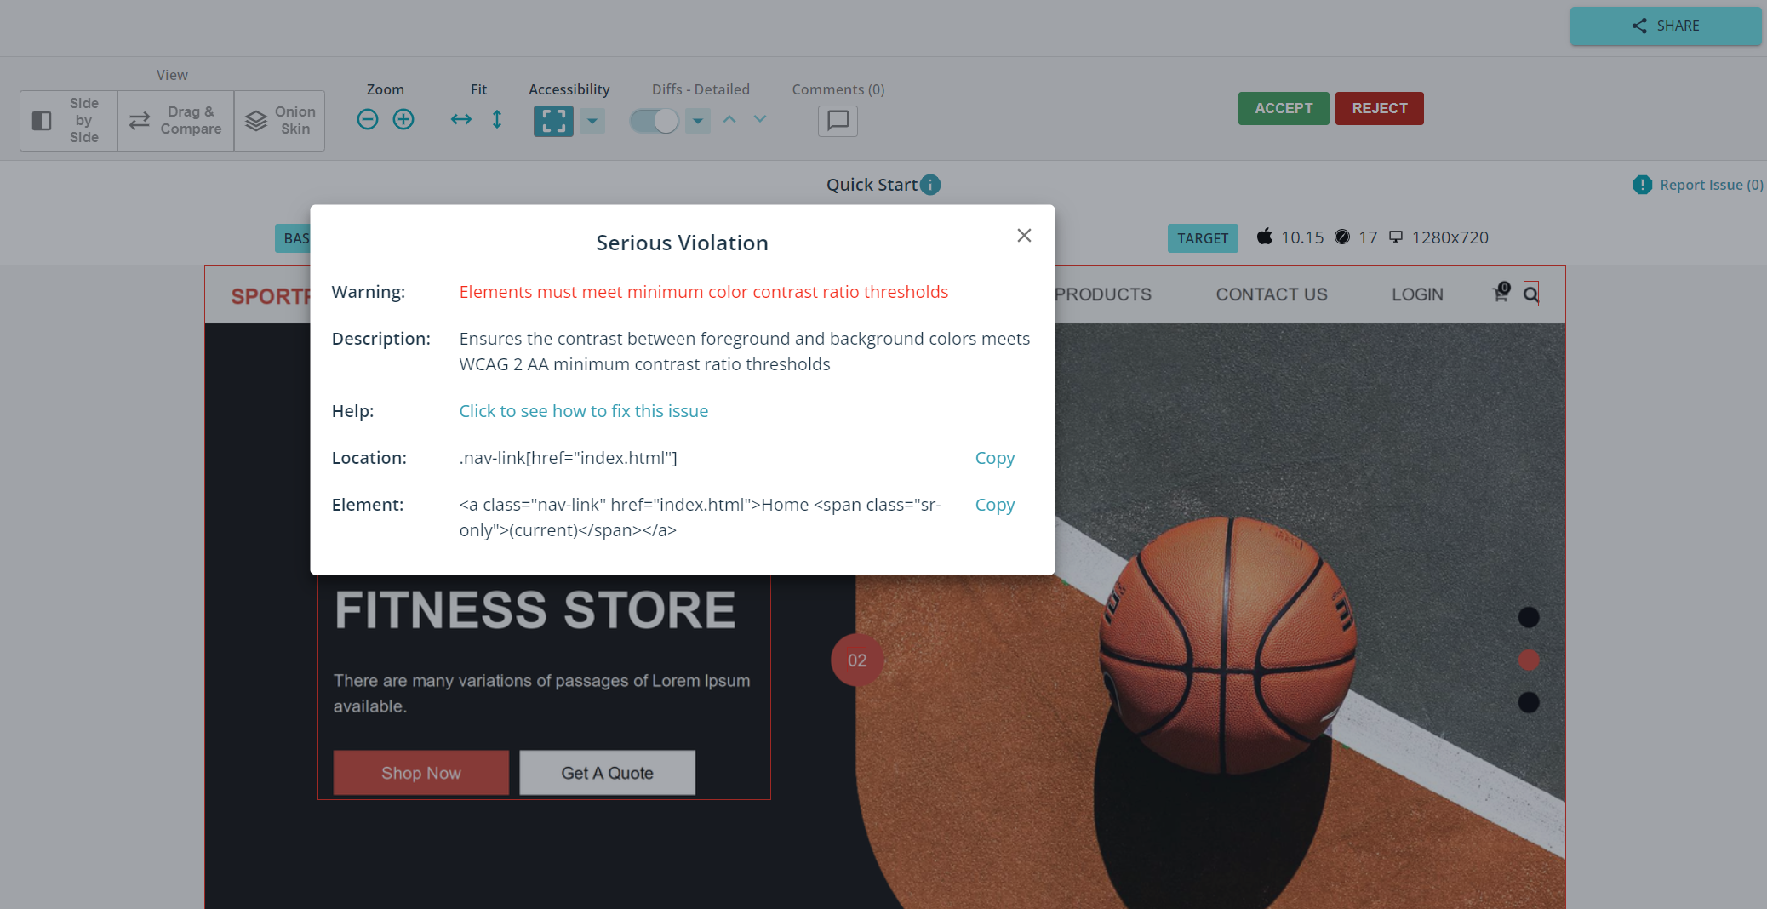Click the TARGET label tab
1767x909 pixels.
[1202, 238]
